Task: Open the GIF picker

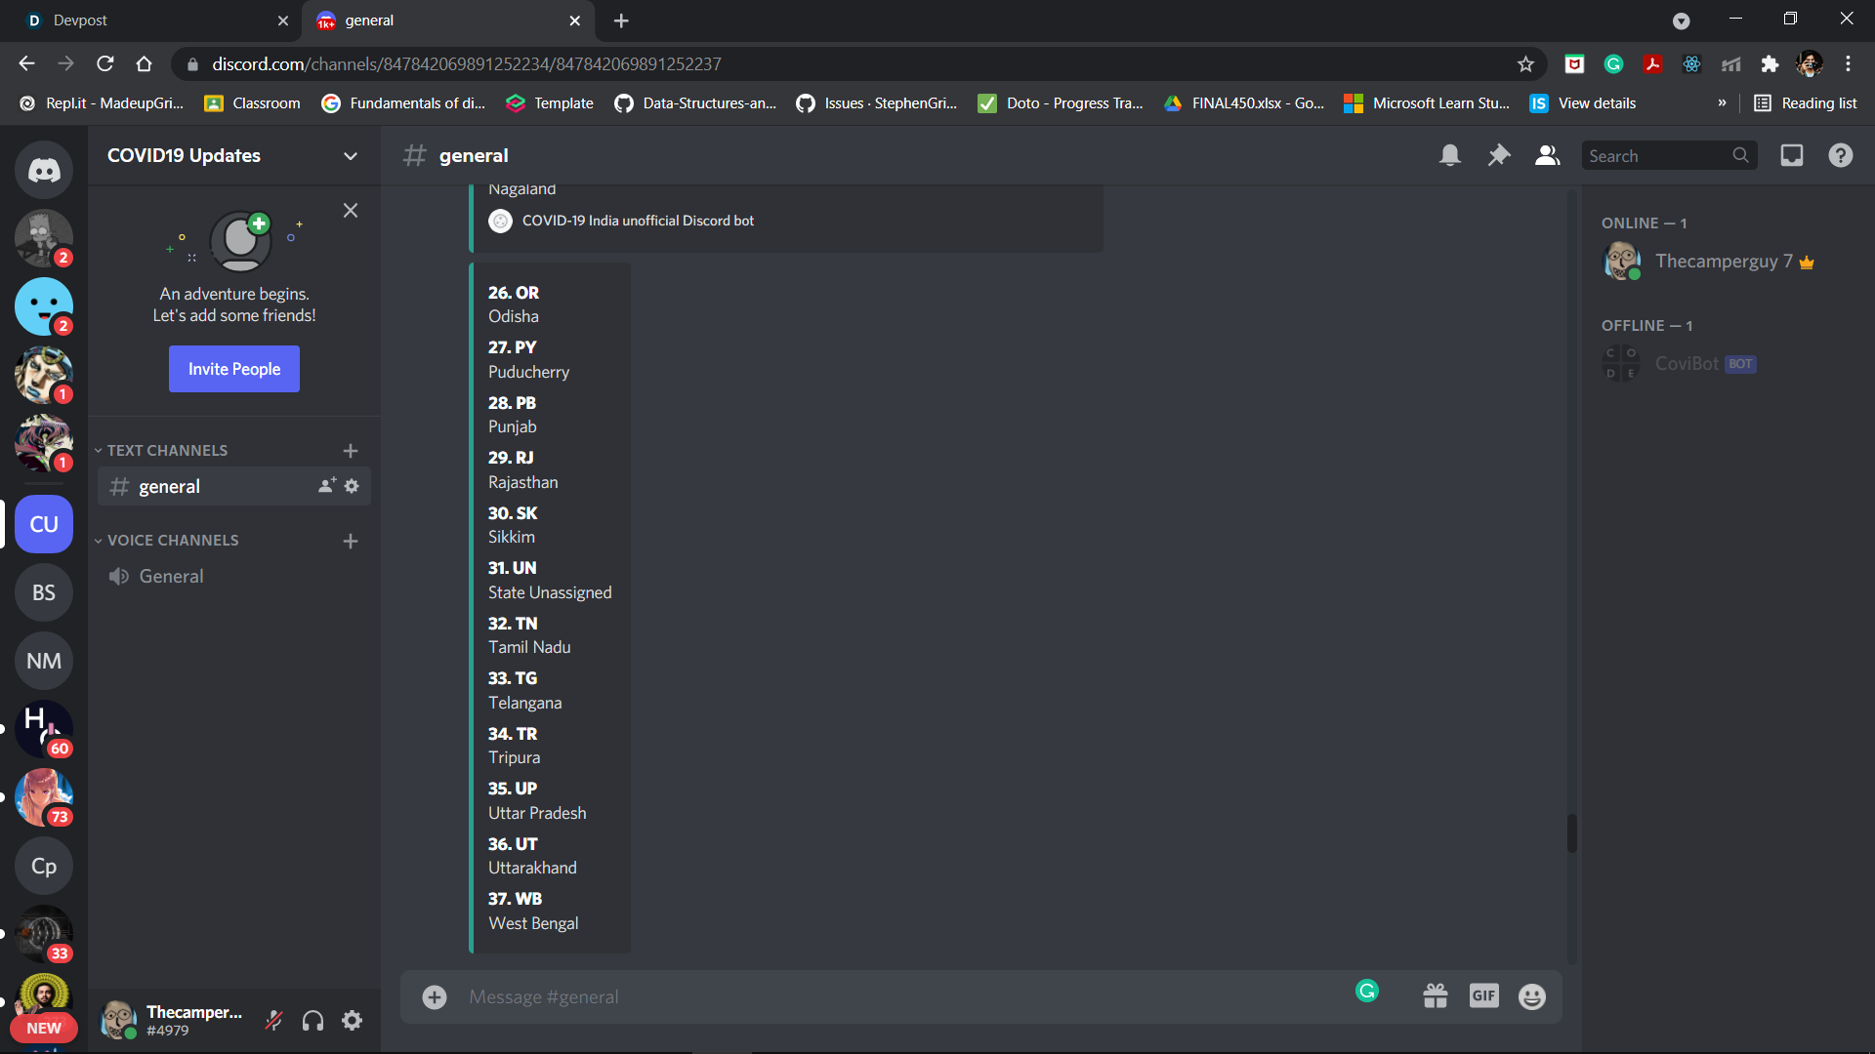Action: (x=1483, y=996)
